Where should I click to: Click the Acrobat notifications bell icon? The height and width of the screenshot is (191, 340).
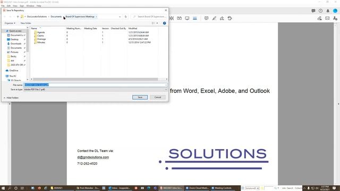pos(328,11)
